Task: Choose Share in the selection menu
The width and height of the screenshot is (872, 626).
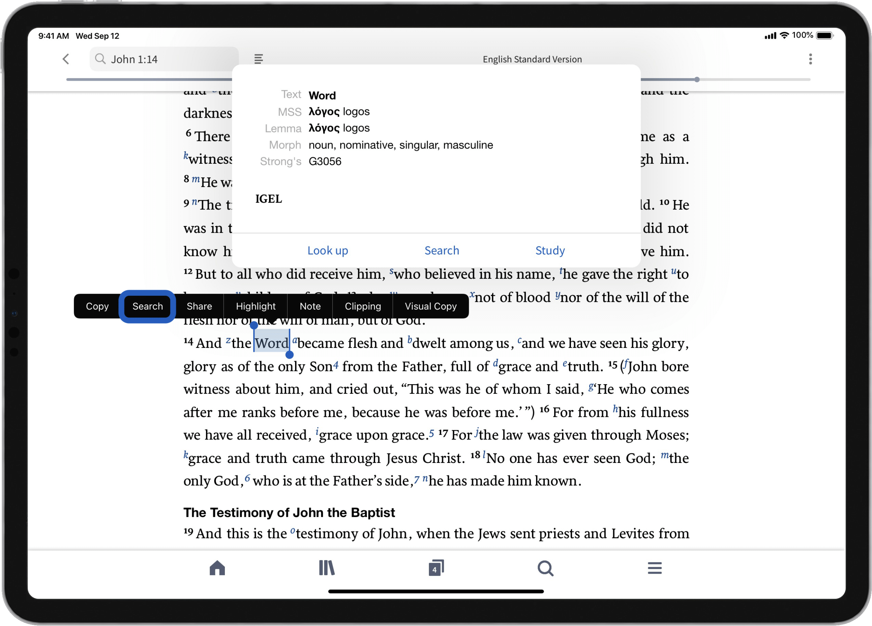Action: [x=199, y=306]
